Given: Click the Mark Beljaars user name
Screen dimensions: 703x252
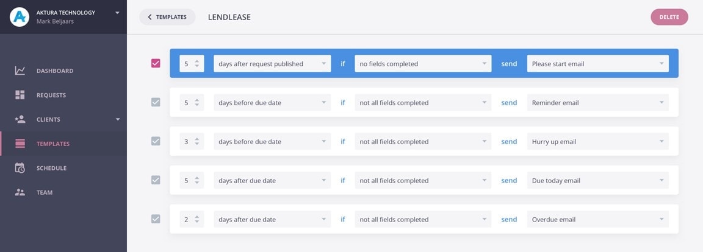Looking at the screenshot, I should (x=56, y=21).
